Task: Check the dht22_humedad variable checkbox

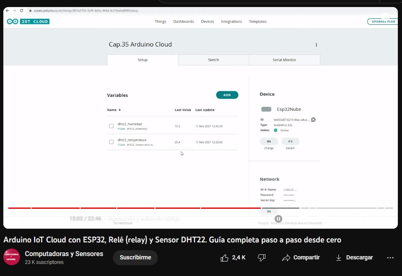Action: (111, 126)
